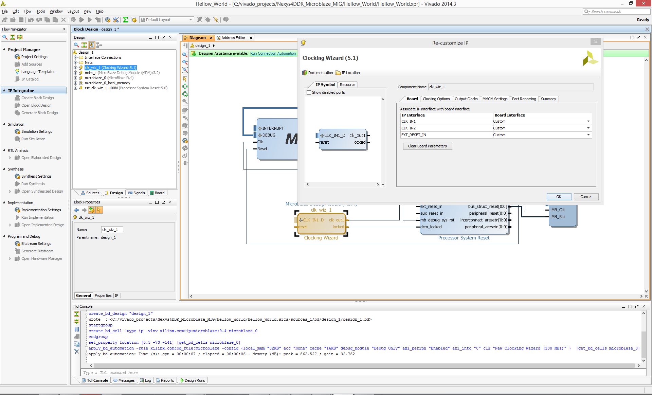Expand all icon in Flow Navigator

[20, 37]
